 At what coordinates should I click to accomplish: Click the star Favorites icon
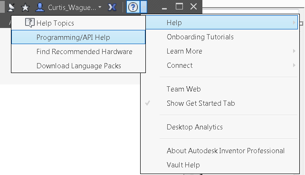pos(25,8)
